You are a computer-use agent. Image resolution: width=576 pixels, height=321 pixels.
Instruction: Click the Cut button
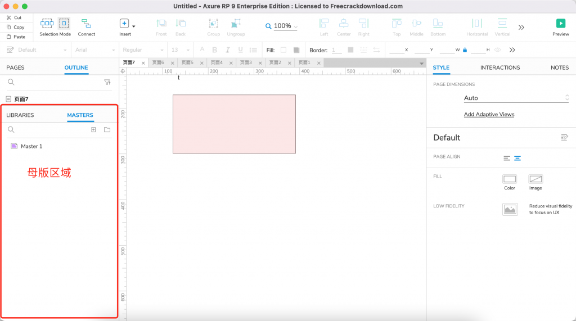(x=15, y=17)
